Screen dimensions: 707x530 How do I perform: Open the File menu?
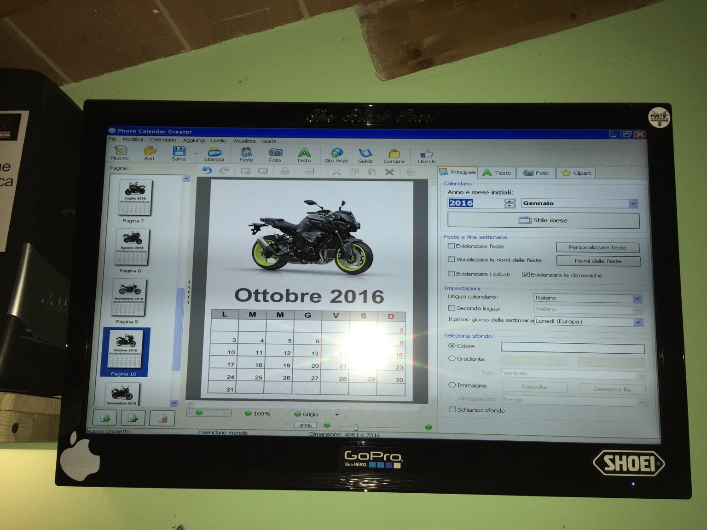[112, 139]
